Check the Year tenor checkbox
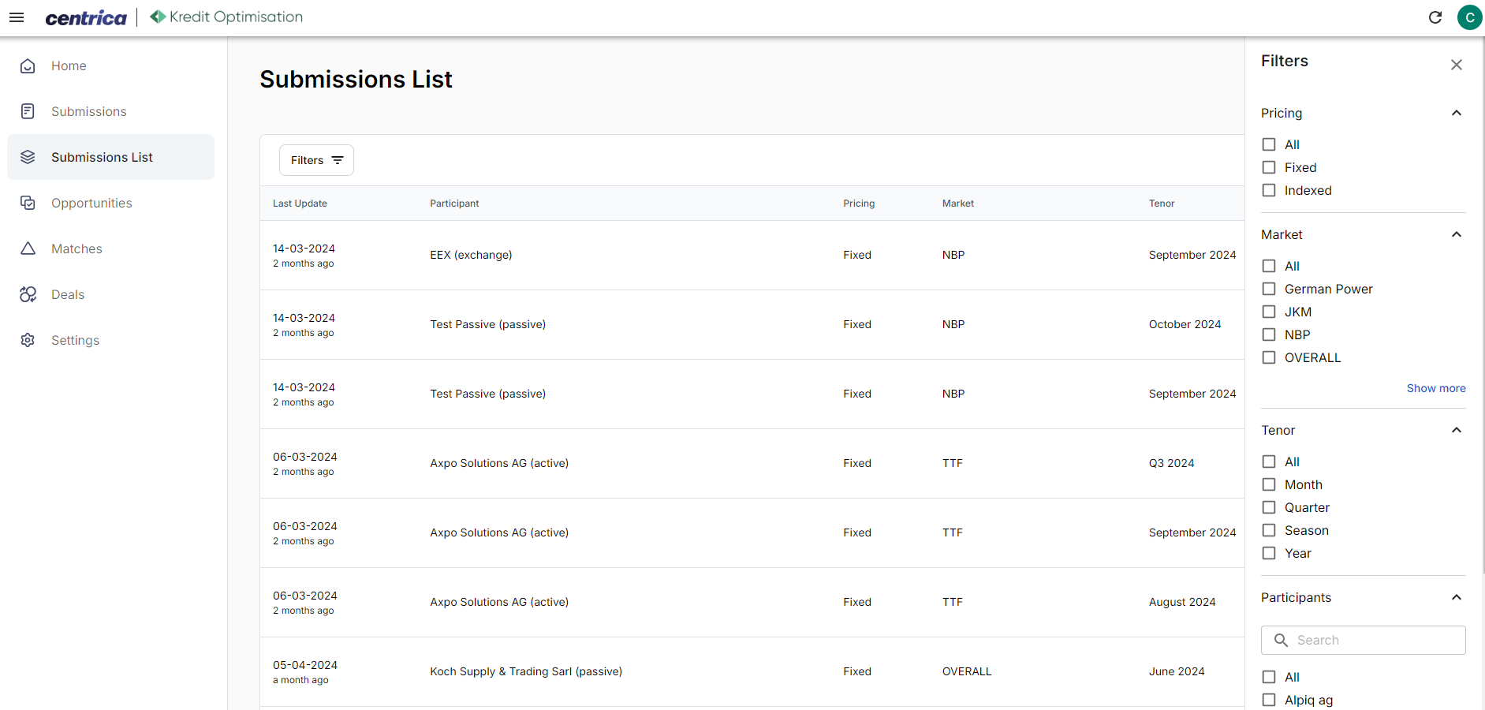Screen dimensions: 1485x710 pyautogui.click(x=1269, y=553)
